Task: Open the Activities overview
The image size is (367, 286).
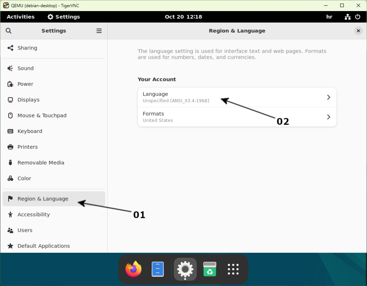Action: point(21,17)
